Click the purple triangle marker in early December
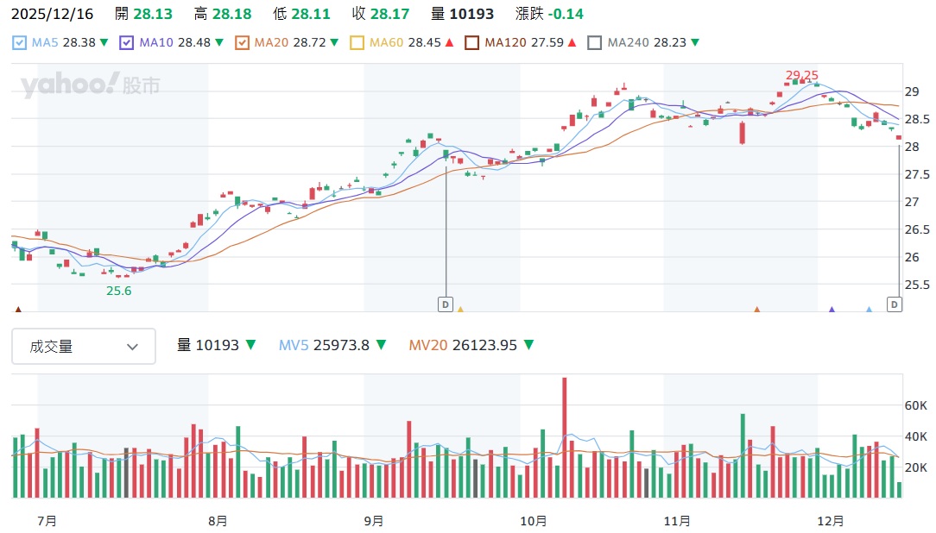The height and width of the screenshot is (533, 936). click(x=832, y=309)
